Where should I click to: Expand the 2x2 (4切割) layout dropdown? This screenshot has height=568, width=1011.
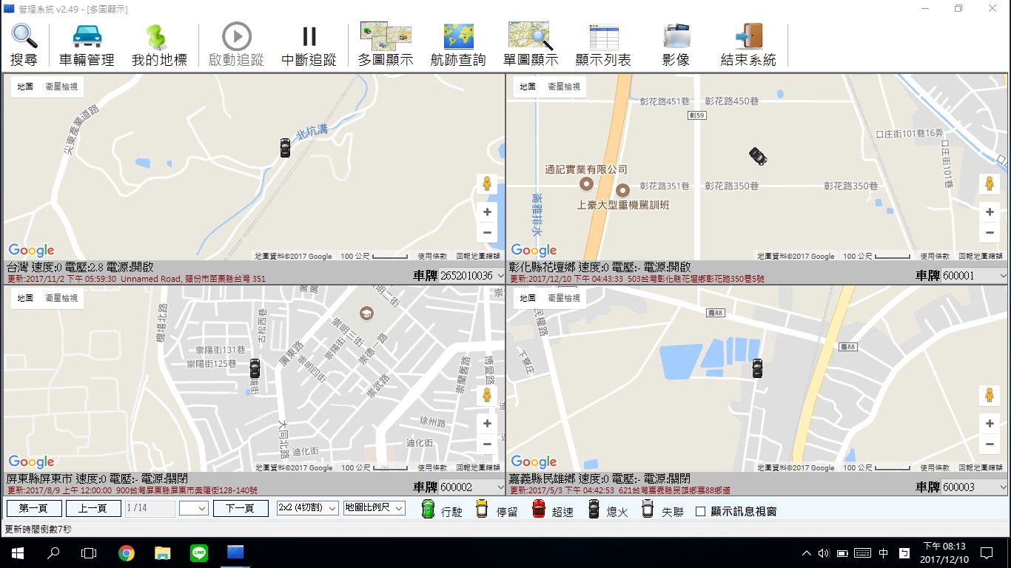[x=307, y=508]
